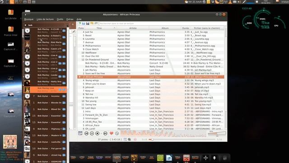This screenshot has width=289, height=163.
Task: Skip to the next track
Action: pyautogui.click(x=105, y=134)
